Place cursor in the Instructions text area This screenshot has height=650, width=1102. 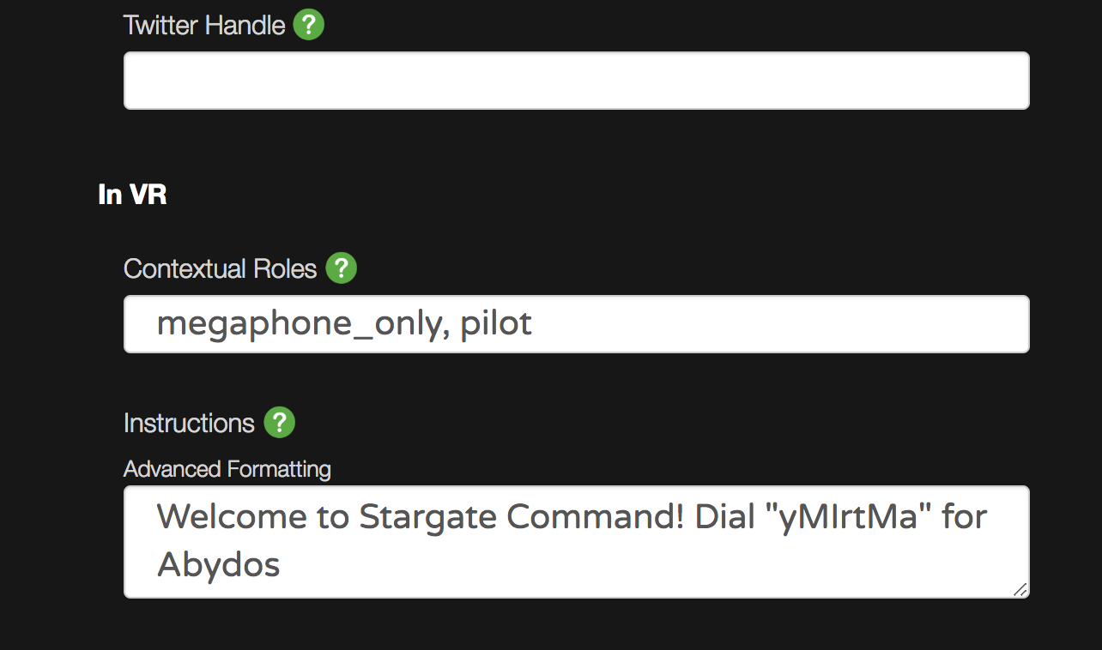click(577, 542)
